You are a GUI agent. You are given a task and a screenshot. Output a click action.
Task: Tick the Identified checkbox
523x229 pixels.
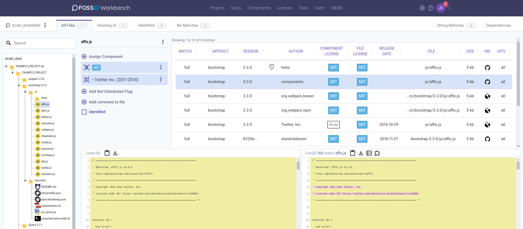coord(84,112)
